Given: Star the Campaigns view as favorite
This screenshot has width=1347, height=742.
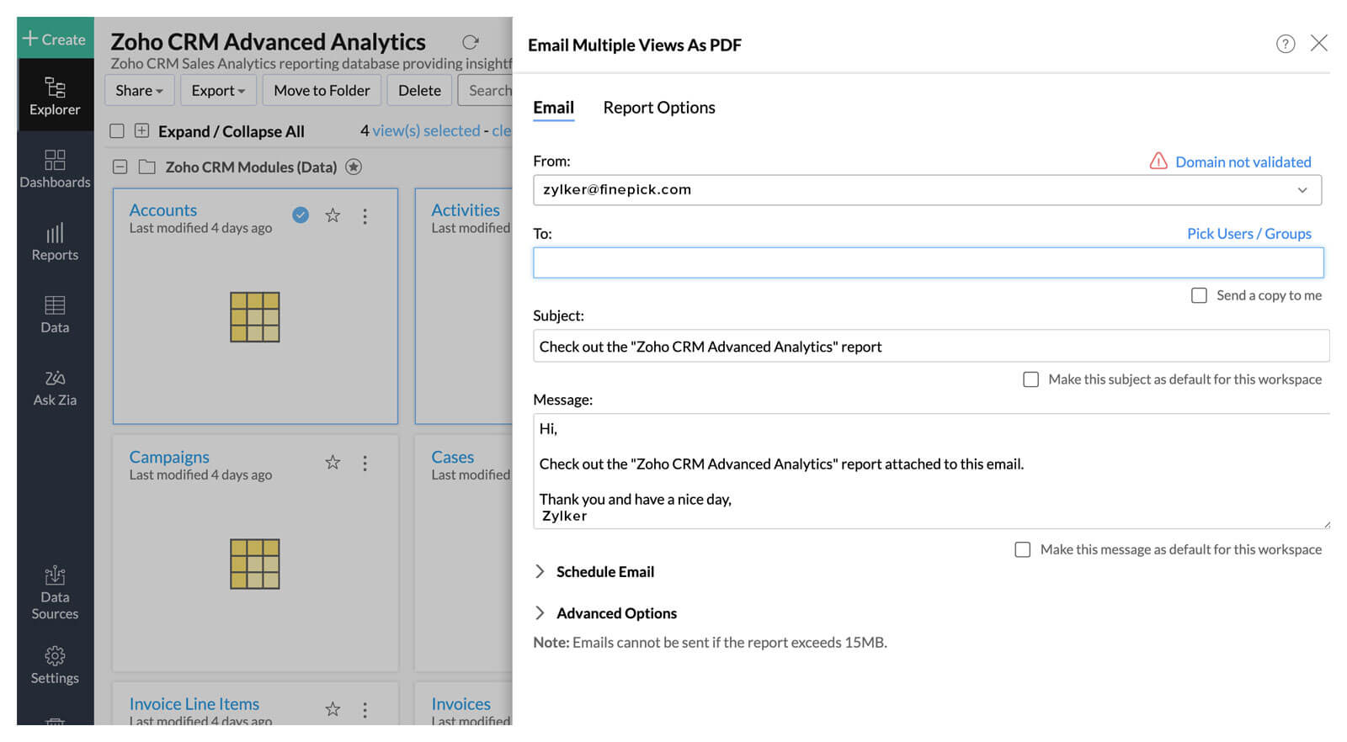Looking at the screenshot, I should click(333, 463).
